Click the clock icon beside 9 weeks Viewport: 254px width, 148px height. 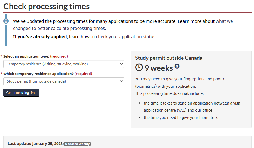[139, 67]
